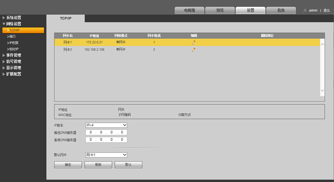
Task: Select the 网卡2 row in the table
Action: pos(187,50)
